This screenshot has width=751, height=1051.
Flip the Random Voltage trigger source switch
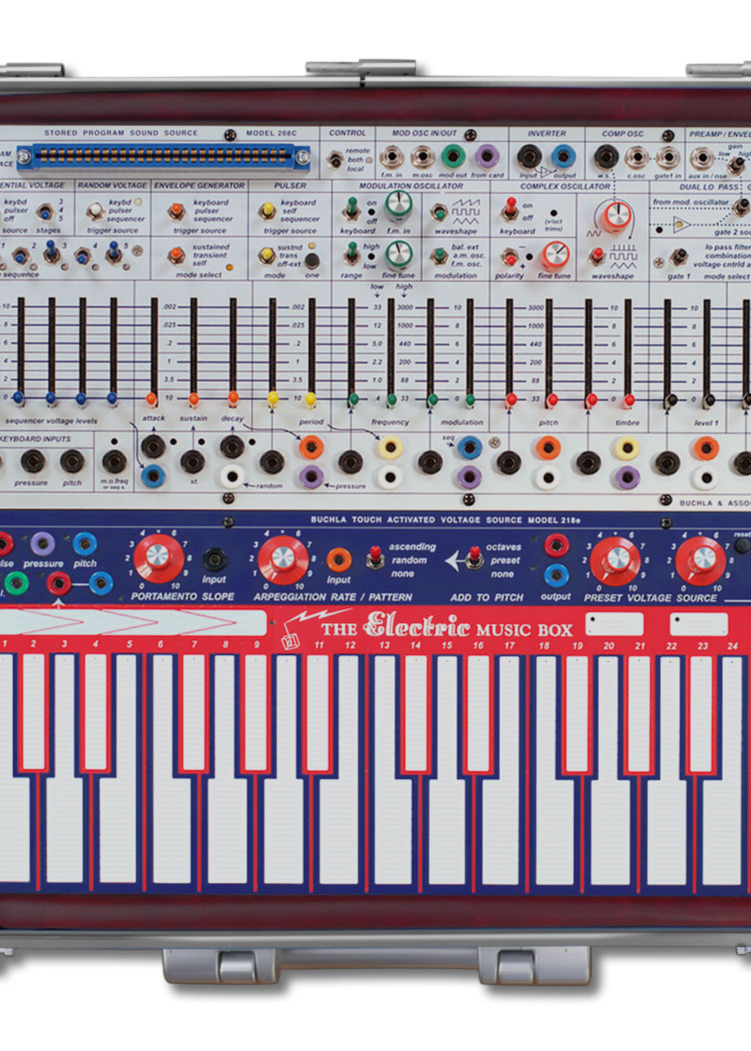point(95,211)
